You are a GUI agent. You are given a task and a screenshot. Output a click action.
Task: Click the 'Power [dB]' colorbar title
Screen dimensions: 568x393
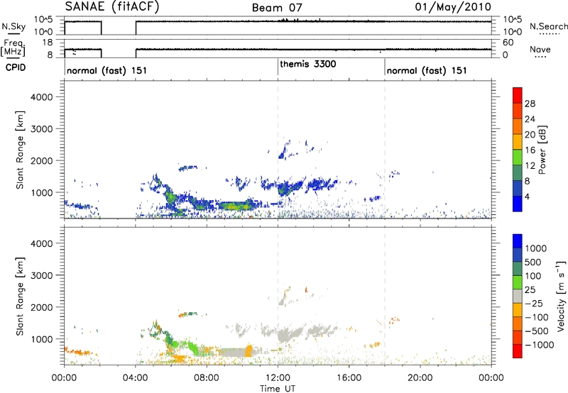click(x=542, y=150)
